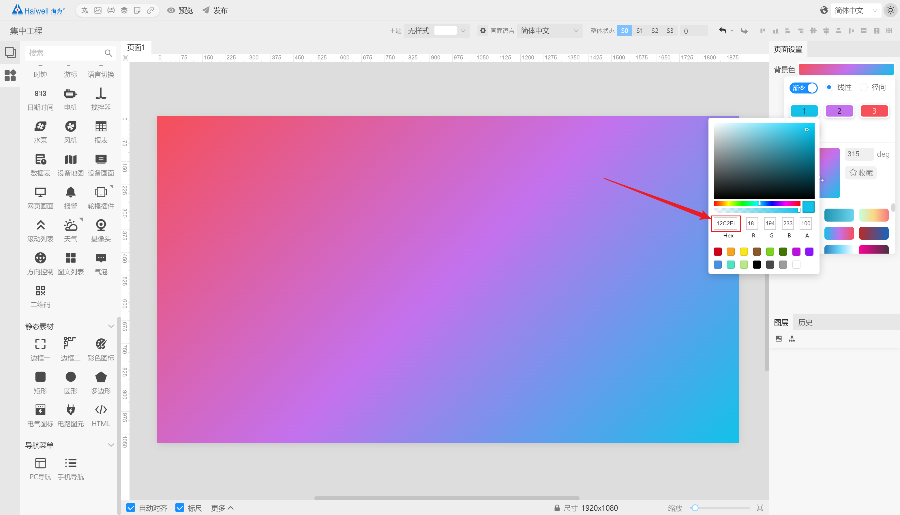Select the 水泵 water pump component
The width and height of the screenshot is (900, 515).
click(x=40, y=132)
